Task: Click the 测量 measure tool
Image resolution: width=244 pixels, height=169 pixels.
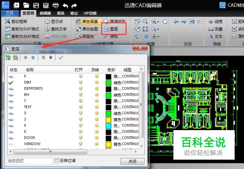Action: coord(215,29)
